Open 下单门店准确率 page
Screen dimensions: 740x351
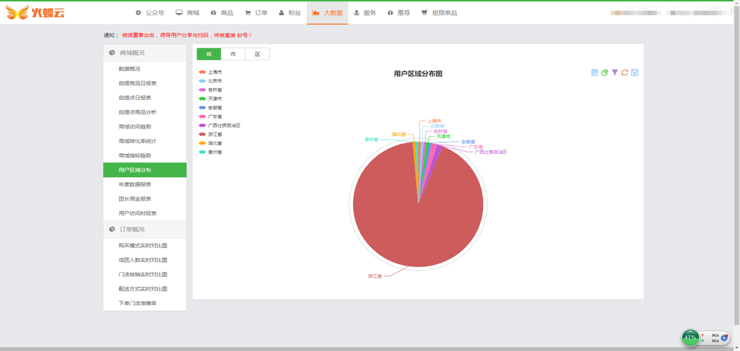138,303
